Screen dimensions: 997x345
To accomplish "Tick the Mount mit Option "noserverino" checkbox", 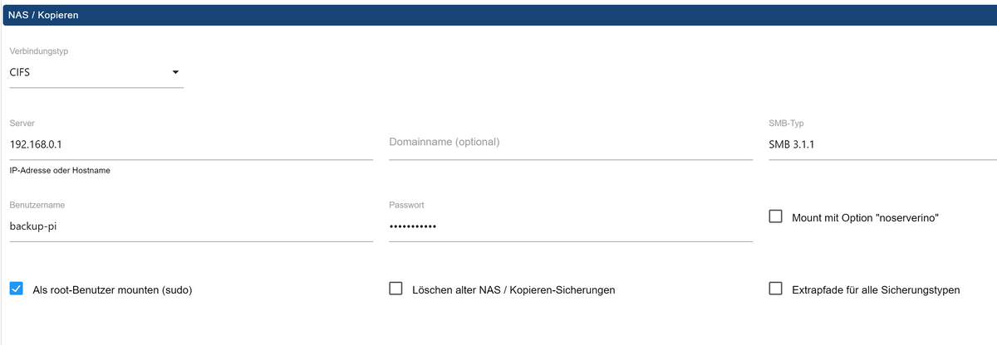I will [776, 216].
